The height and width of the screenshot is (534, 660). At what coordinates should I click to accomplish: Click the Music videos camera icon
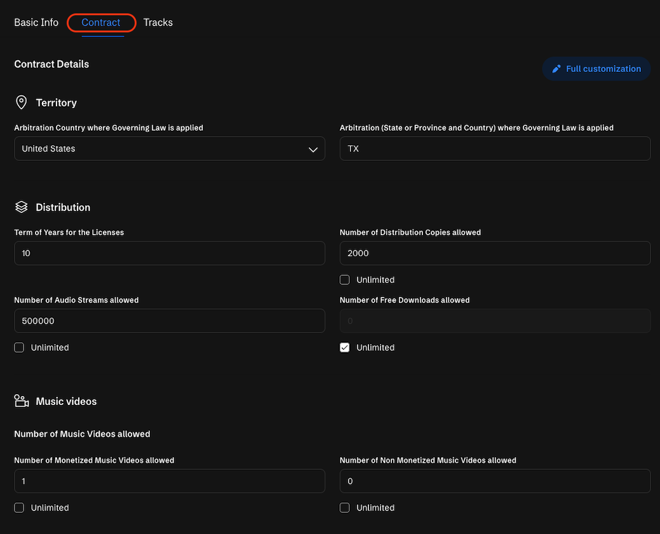pos(22,401)
